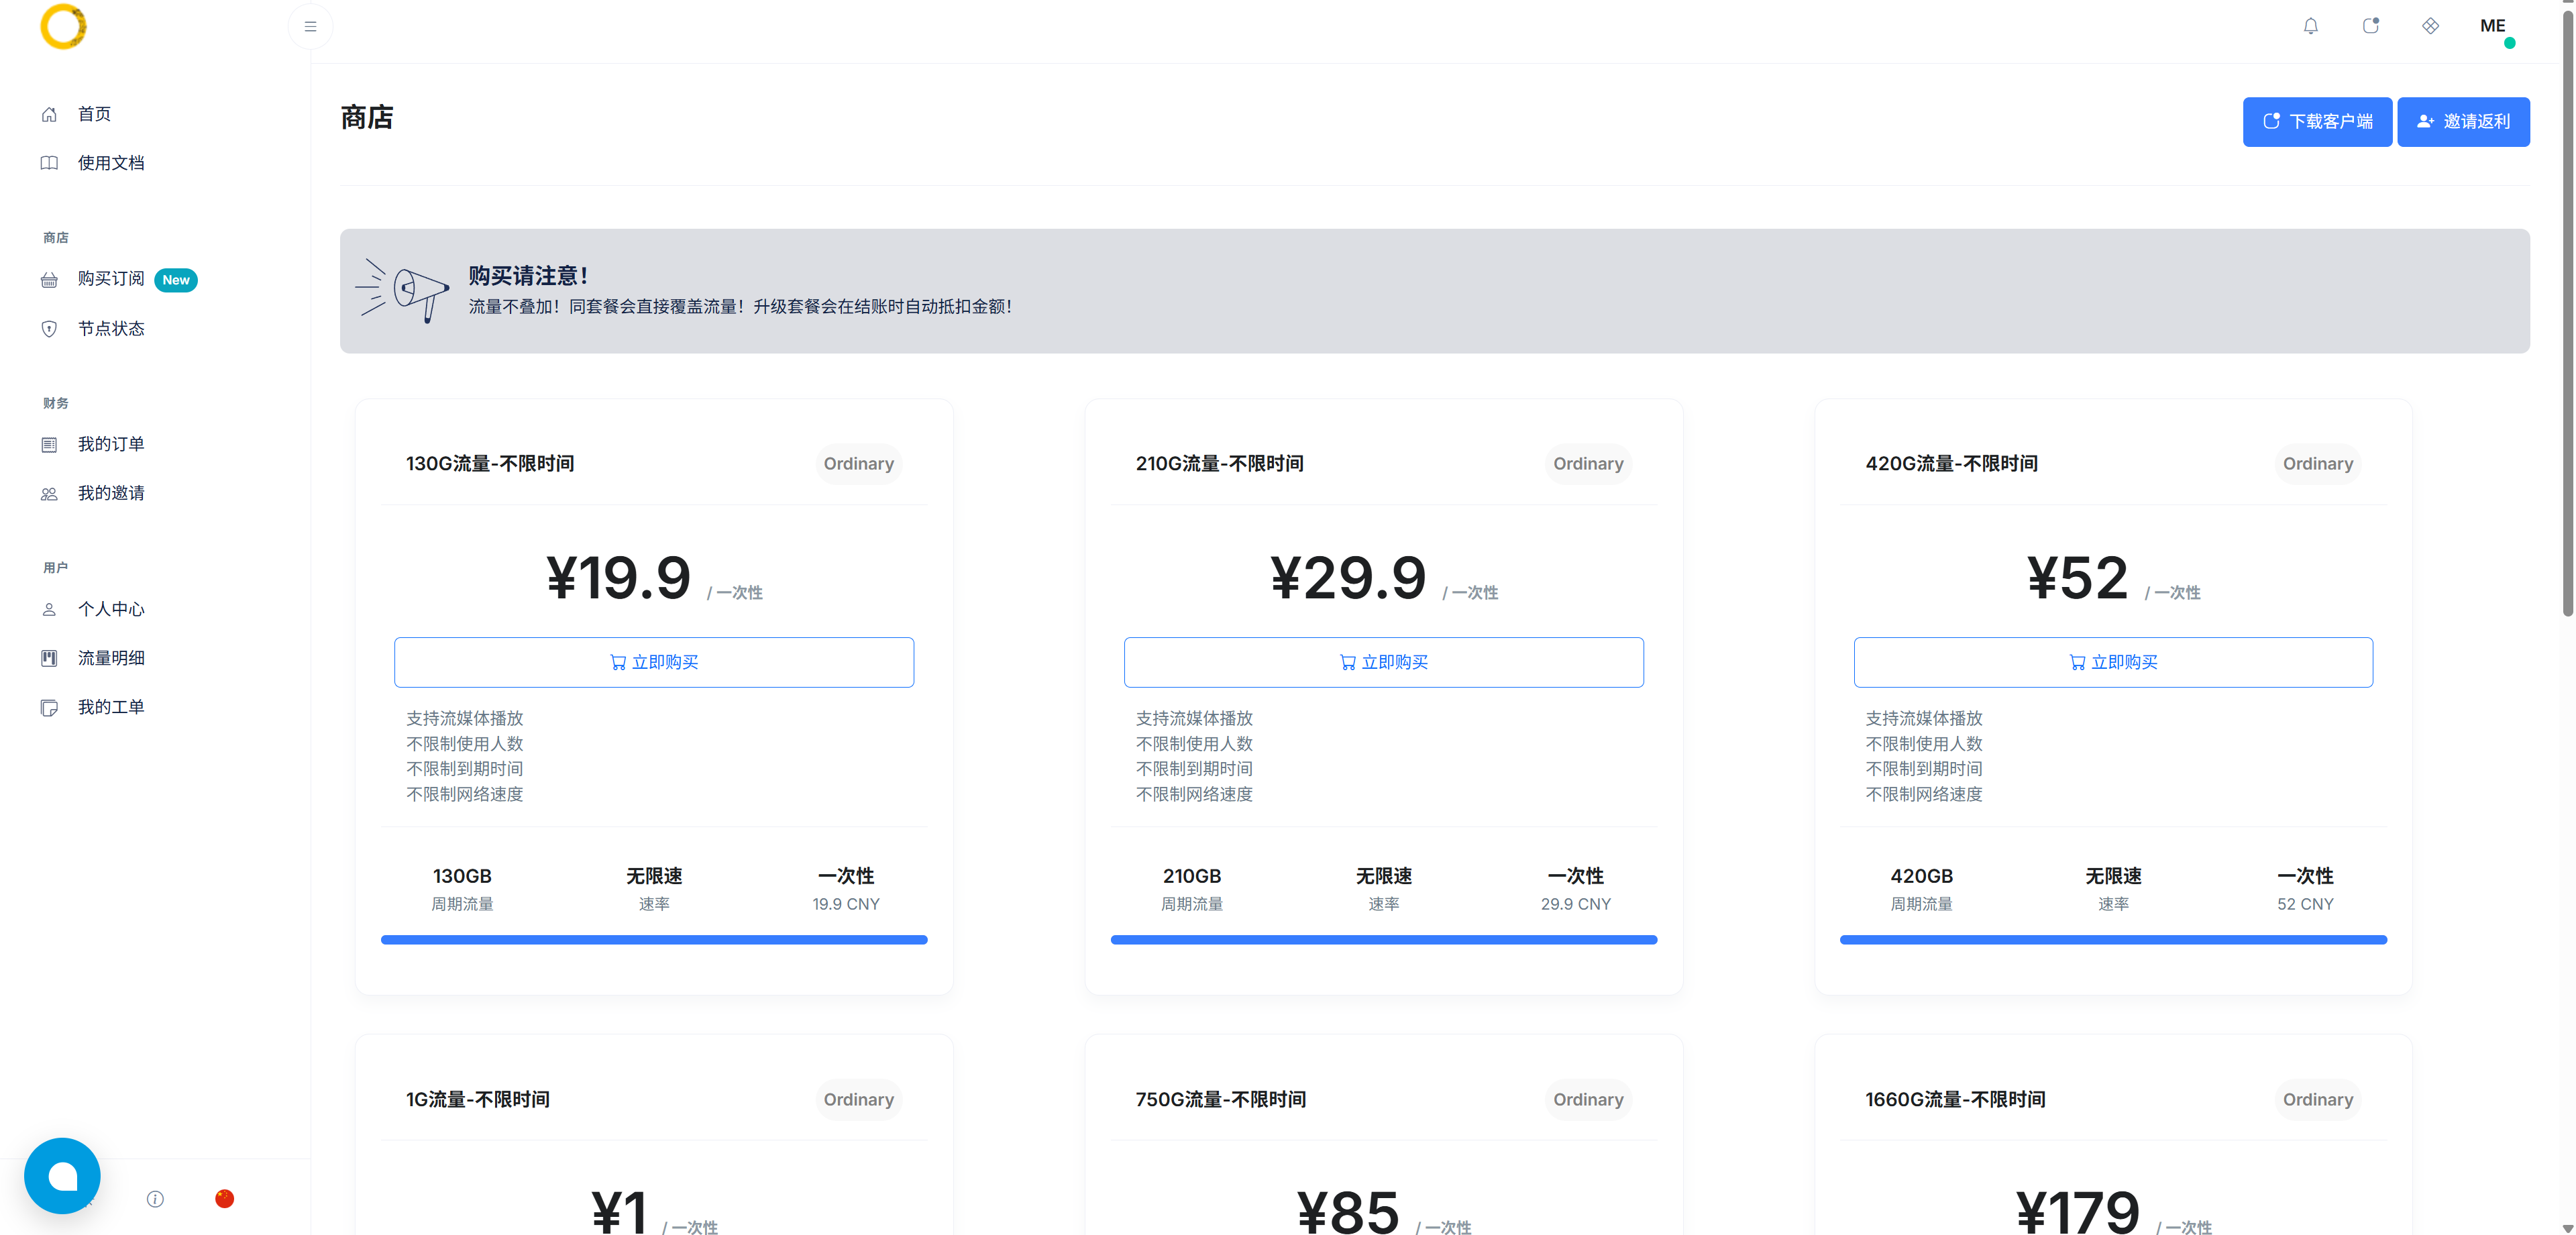Click the 1660G流量-不限时间 plan title
This screenshot has height=1235, width=2576.
pos(1955,1100)
